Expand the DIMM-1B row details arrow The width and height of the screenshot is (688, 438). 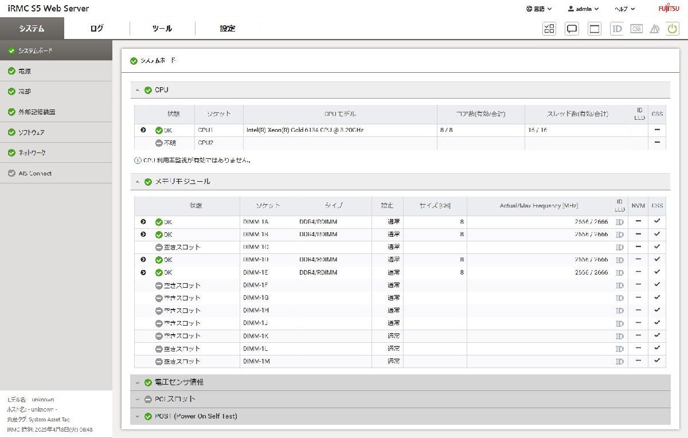[143, 234]
